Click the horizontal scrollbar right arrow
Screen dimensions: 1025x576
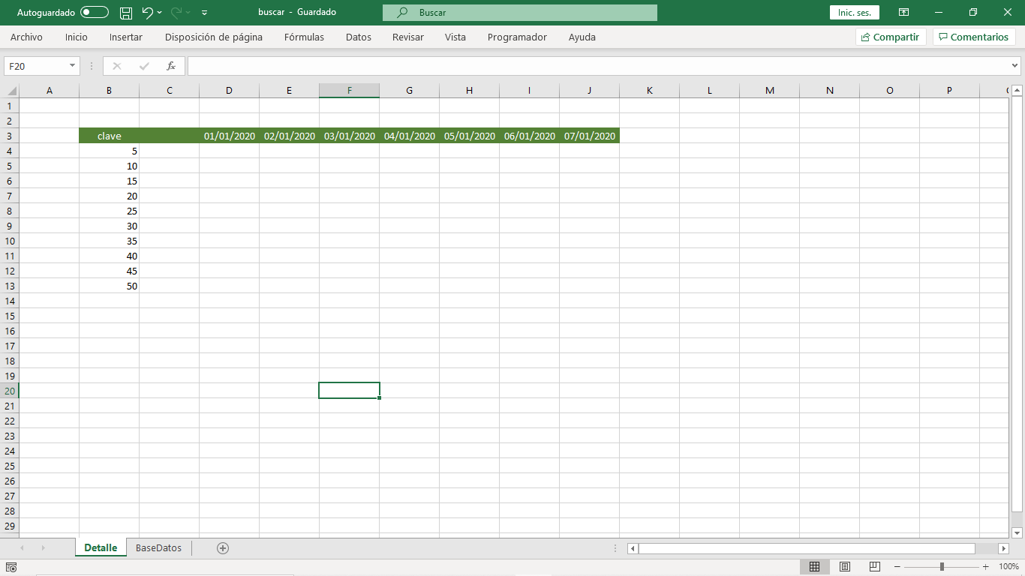[1003, 549]
